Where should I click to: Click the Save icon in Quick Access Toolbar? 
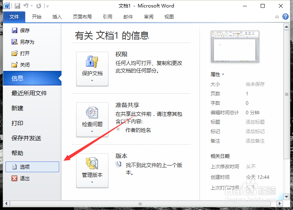17,6
